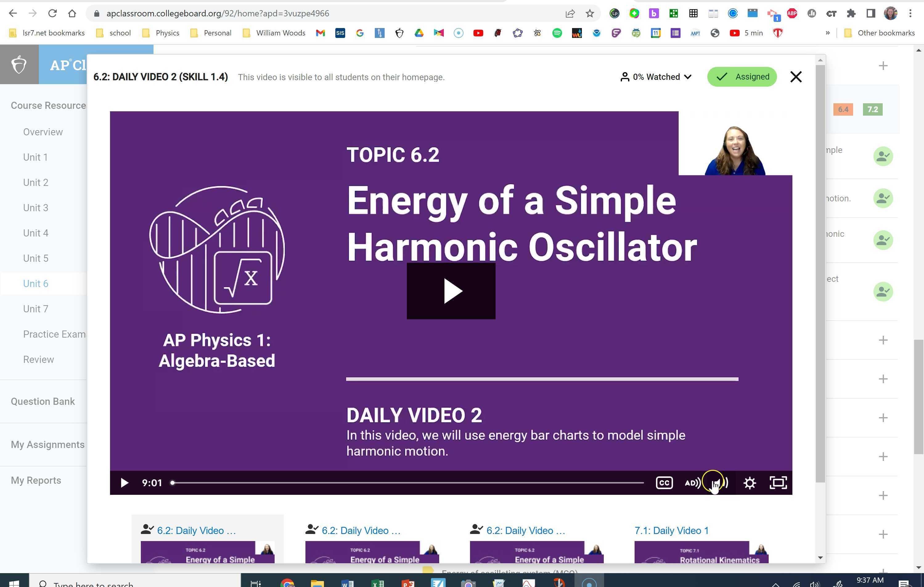
Task: Click the green 7.2 topic tag
Action: 873,109
